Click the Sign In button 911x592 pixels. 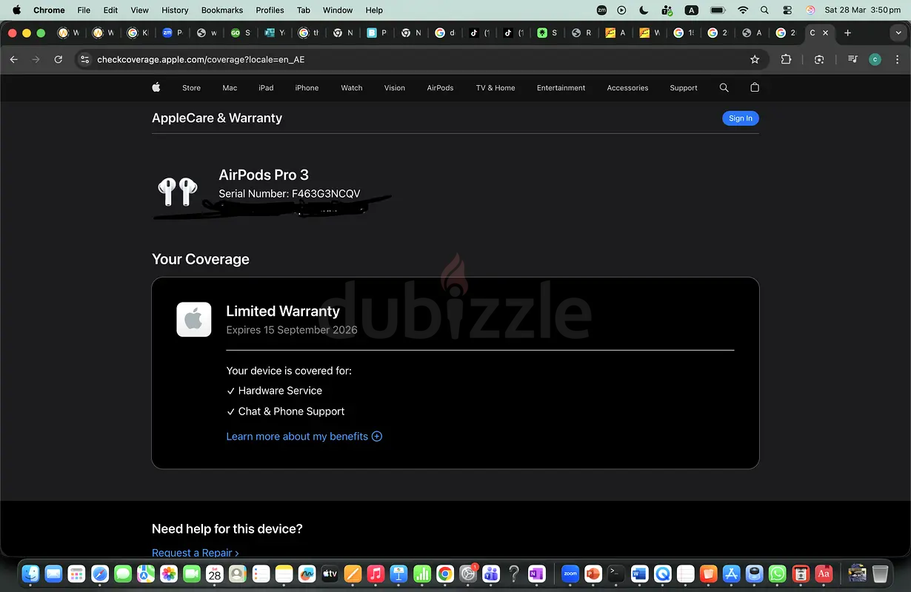(x=741, y=118)
